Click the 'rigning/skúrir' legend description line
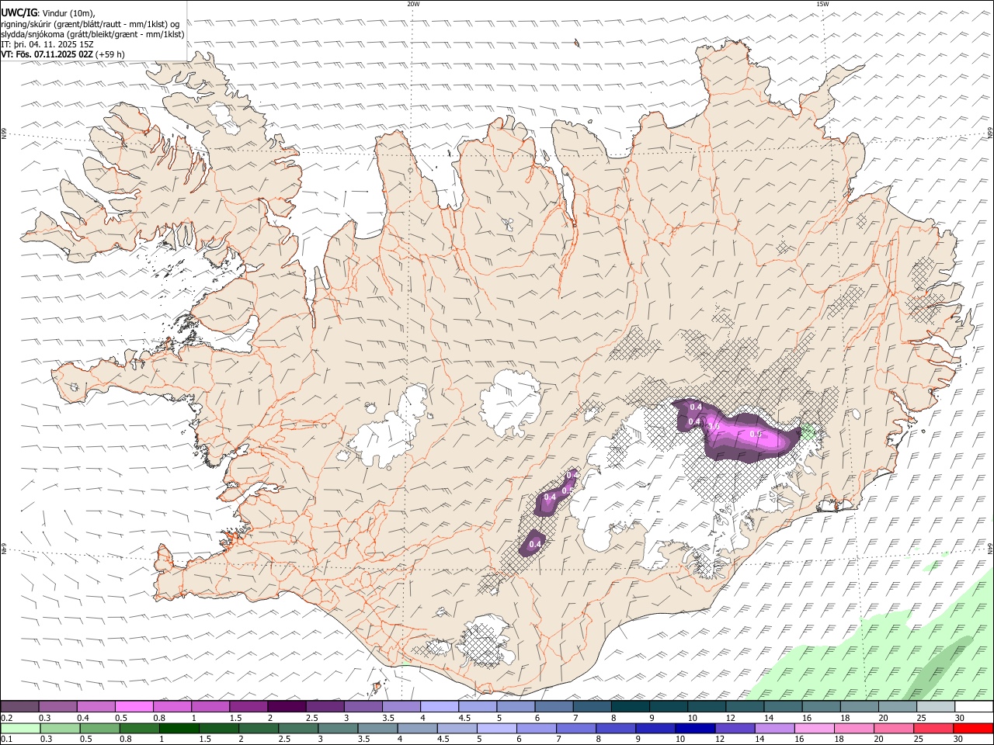The image size is (994, 745). [x=91, y=24]
